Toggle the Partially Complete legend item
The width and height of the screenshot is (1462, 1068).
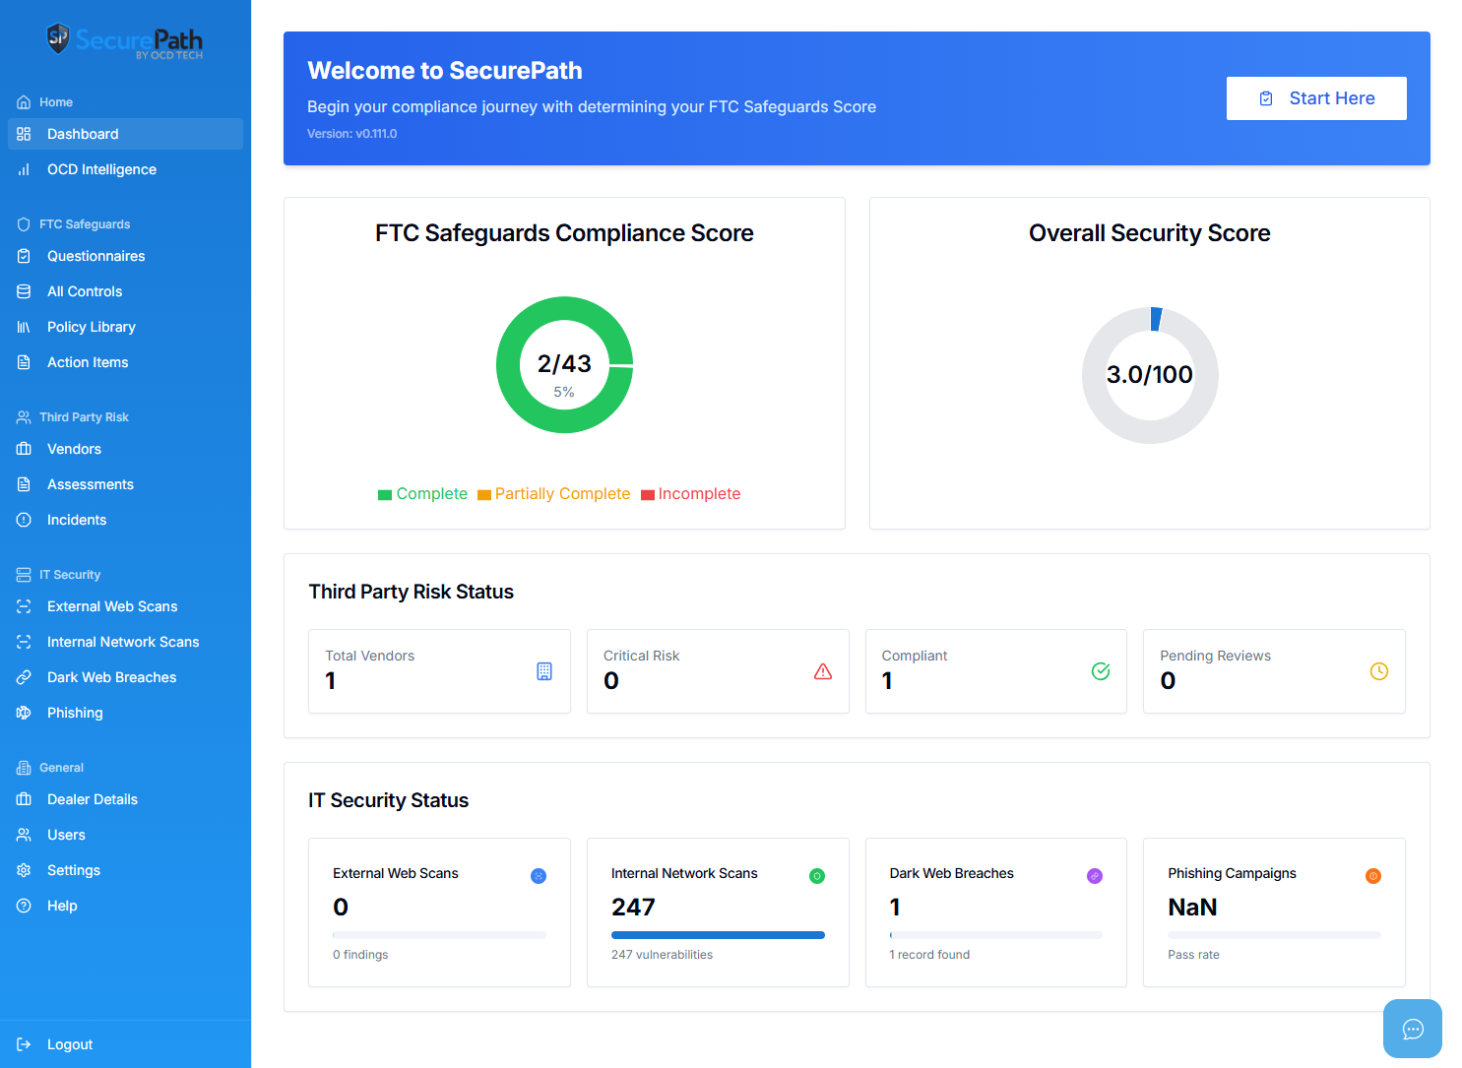coord(553,494)
